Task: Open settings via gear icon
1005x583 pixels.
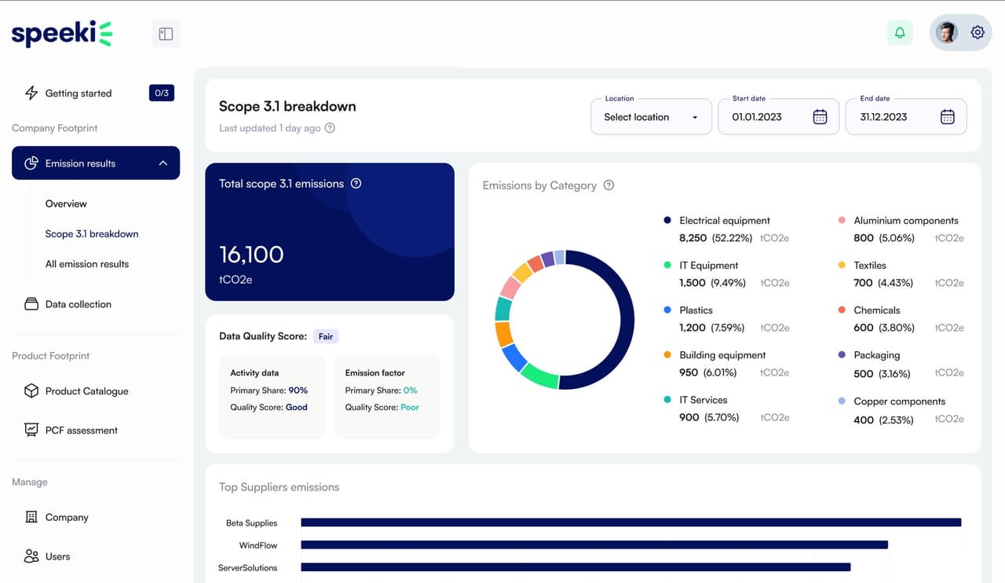Action: 978,33
